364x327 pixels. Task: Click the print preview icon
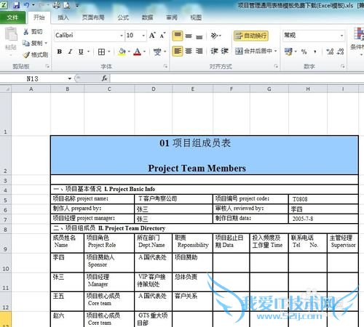[67, 5]
